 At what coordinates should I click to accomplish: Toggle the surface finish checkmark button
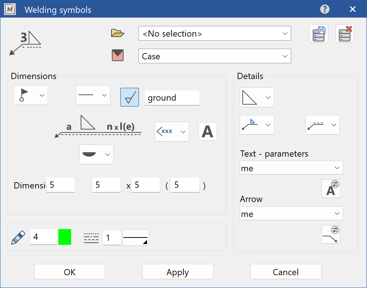click(x=129, y=97)
